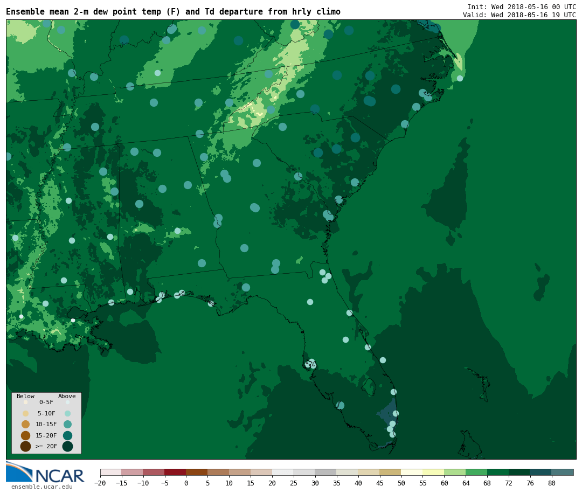Open the ensemble.ucar.edu link
Image resolution: width=582 pixels, height=493 pixels.
(41, 487)
